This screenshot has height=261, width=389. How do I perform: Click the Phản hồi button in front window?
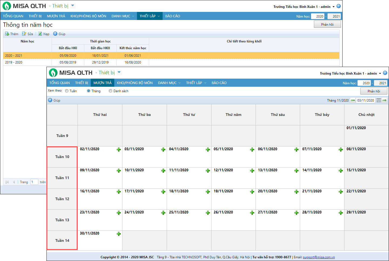(x=374, y=91)
